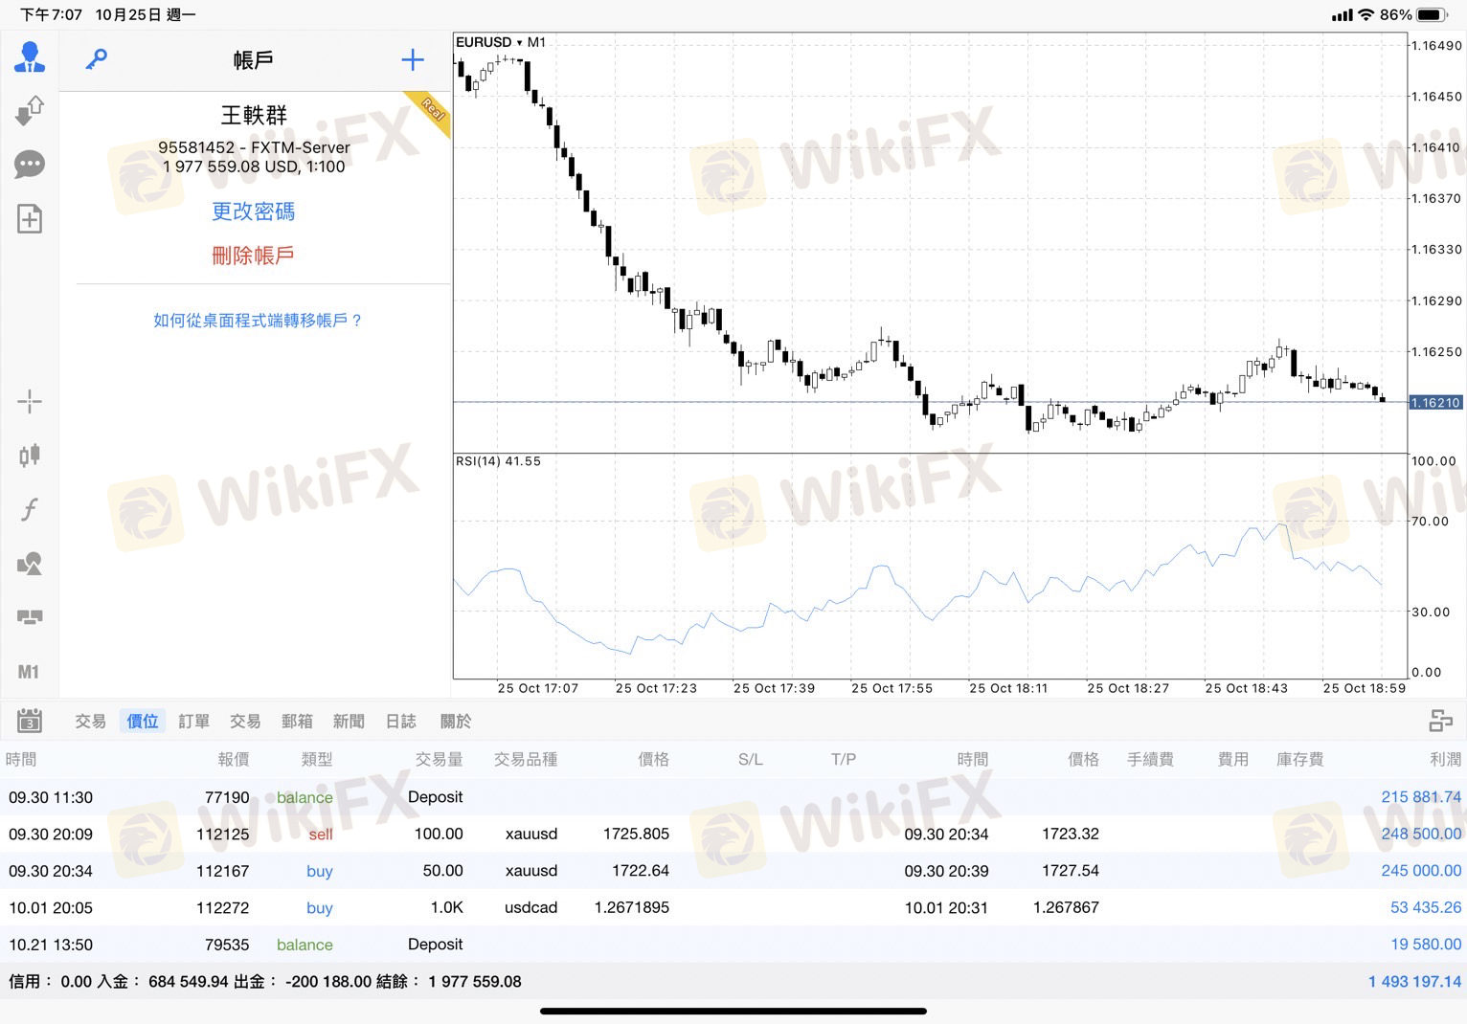Sort by 類型 column header
The height and width of the screenshot is (1024, 1467).
click(x=317, y=760)
